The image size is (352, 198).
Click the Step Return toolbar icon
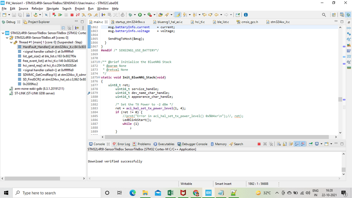pos(96,15)
